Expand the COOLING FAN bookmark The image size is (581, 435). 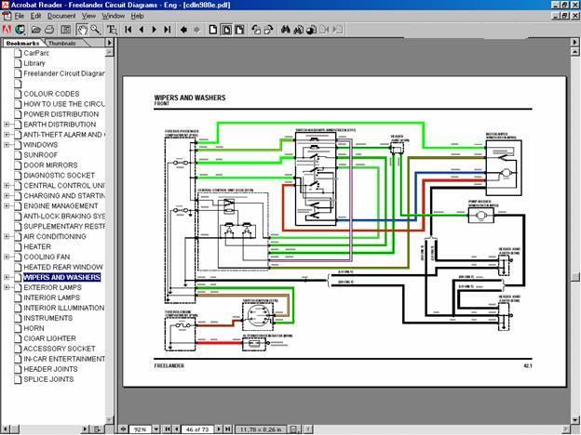(7, 257)
